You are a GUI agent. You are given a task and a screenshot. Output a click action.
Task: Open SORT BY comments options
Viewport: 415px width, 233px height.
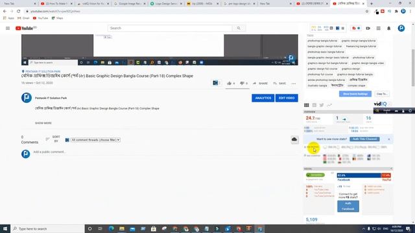(53, 139)
